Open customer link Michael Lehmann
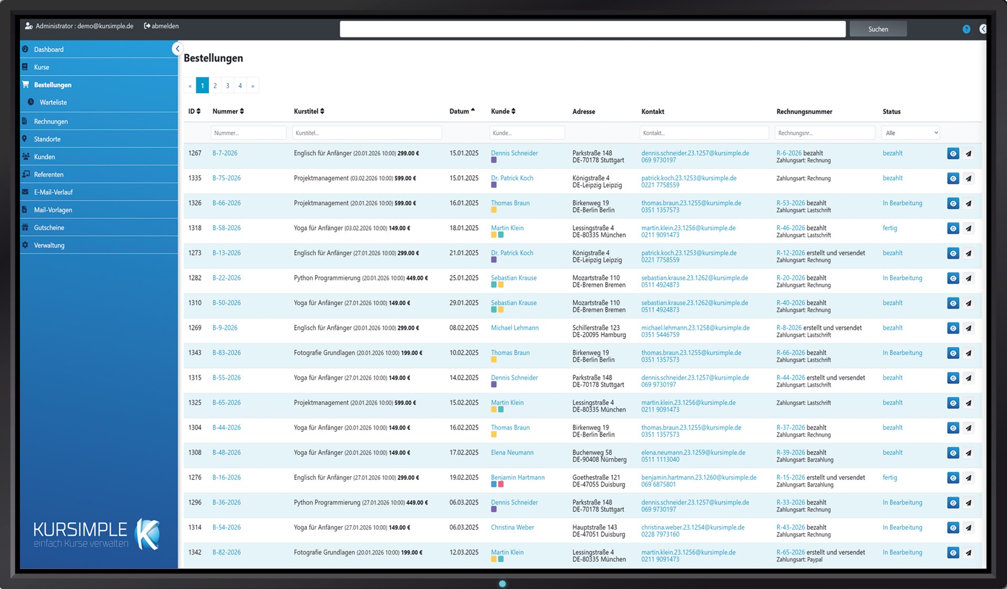Viewport: 1007px width, 589px height. (515, 328)
